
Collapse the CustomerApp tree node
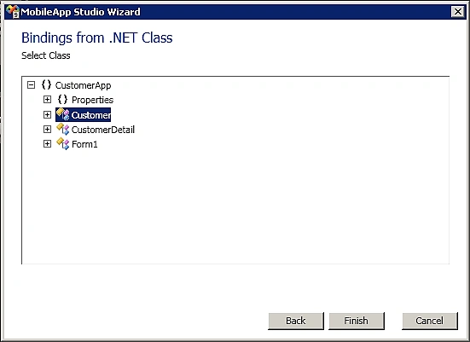pyautogui.click(x=31, y=85)
